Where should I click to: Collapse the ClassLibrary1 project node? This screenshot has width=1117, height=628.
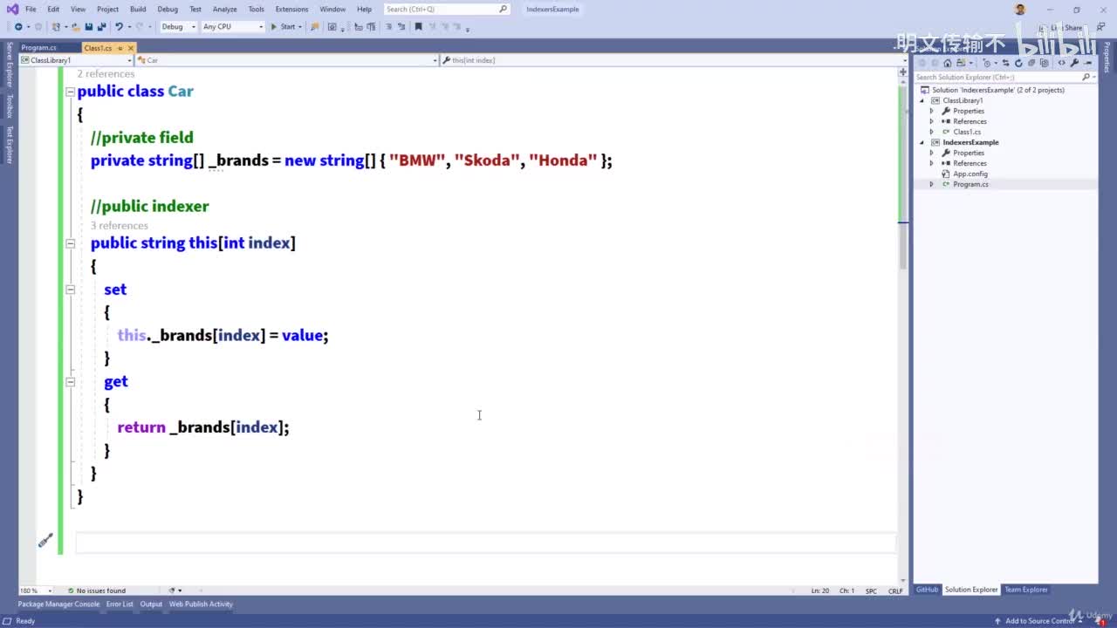922,100
